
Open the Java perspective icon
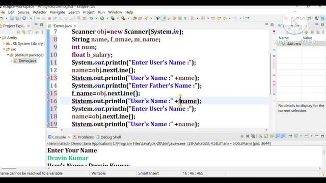pyautogui.click(x=317, y=18)
